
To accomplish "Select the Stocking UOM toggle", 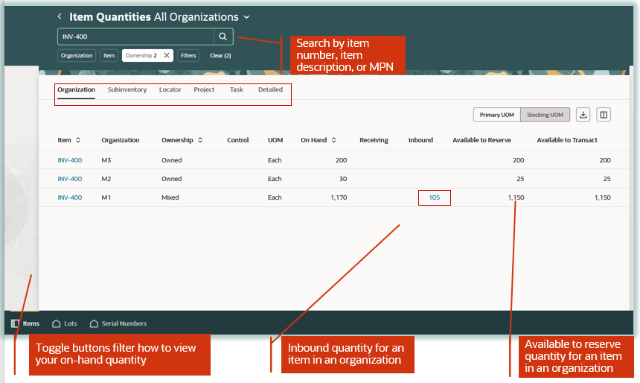I will pos(545,115).
